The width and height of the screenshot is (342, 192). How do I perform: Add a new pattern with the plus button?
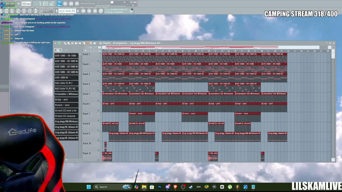click(66, 160)
